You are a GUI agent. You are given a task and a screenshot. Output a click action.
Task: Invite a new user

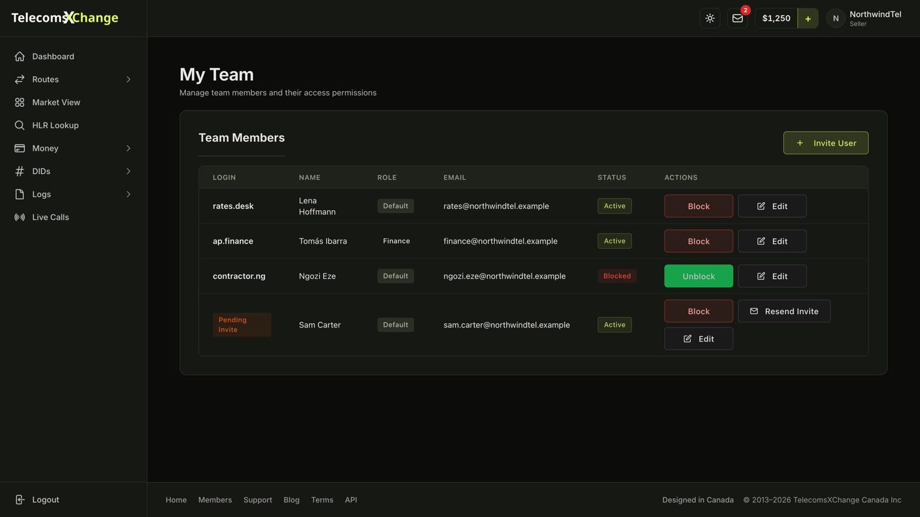coord(826,143)
